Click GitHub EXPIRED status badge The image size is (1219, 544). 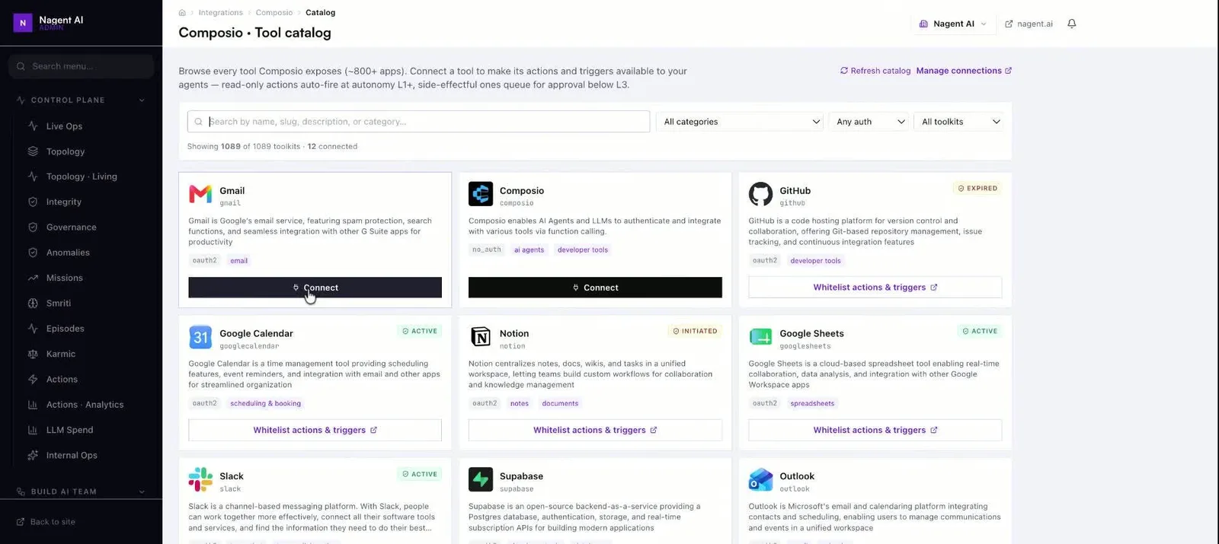[977, 188]
